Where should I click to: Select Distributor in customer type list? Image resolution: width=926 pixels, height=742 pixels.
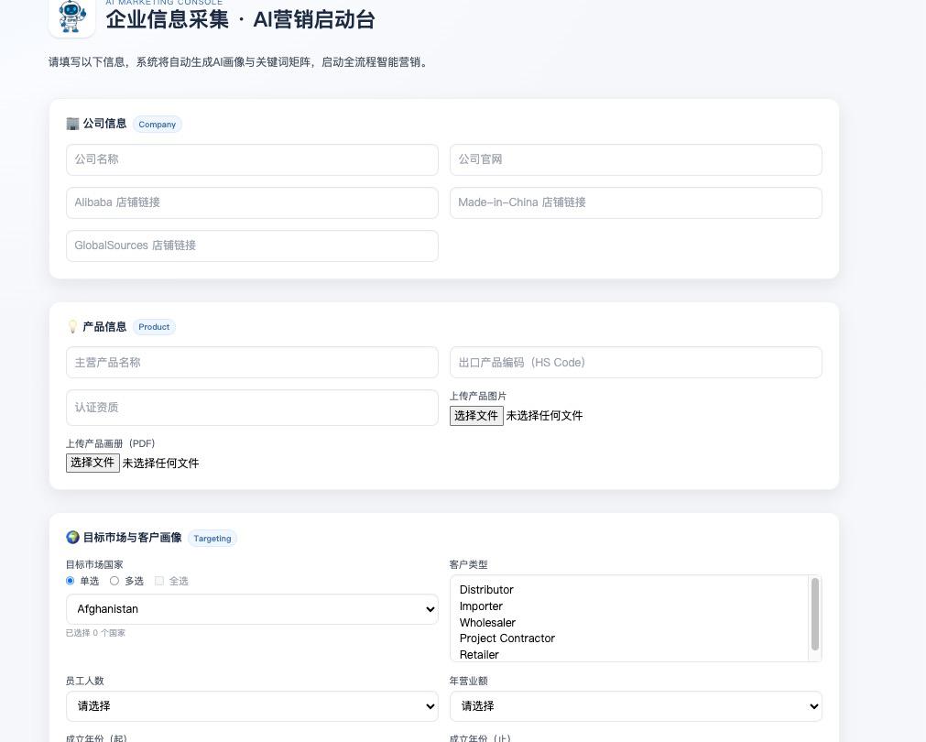486,590
